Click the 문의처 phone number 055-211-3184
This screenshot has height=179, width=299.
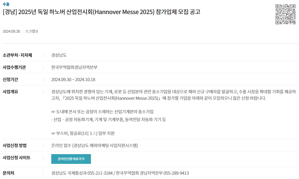click(100, 173)
